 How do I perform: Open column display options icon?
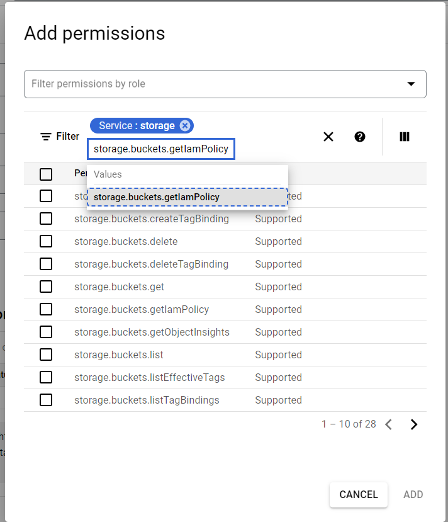pos(405,137)
